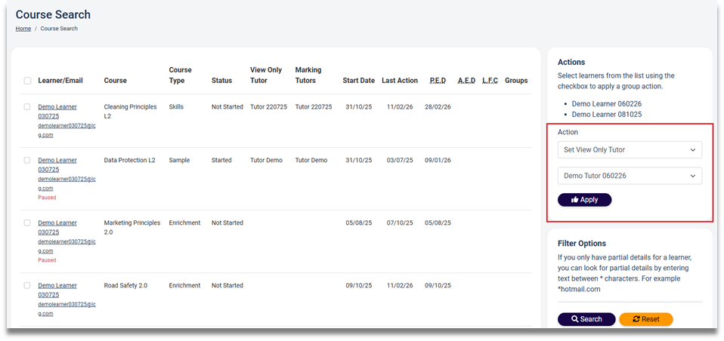This screenshot has width=724, height=341.
Task: Click the 03/07/25 last action cell
Action: pyautogui.click(x=400, y=161)
